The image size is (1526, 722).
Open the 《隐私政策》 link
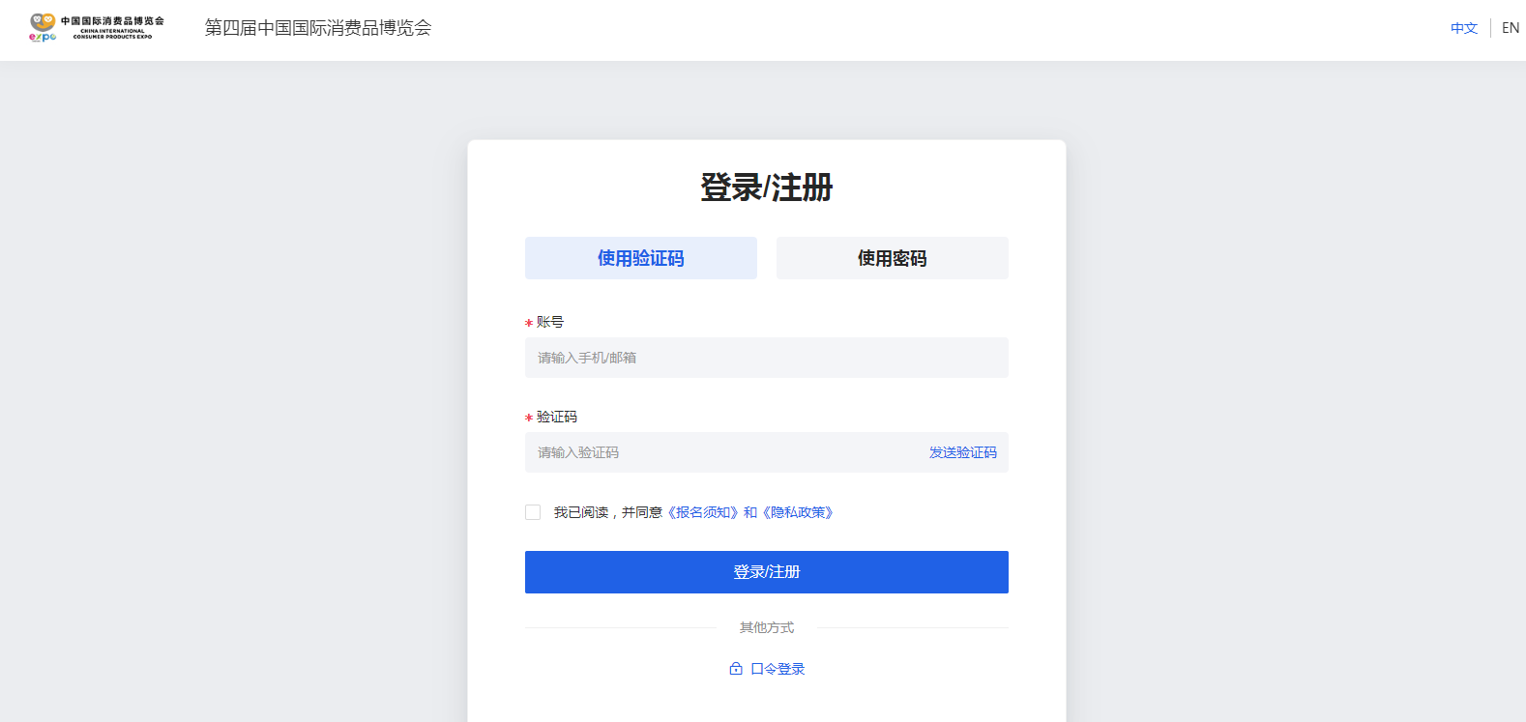click(798, 512)
